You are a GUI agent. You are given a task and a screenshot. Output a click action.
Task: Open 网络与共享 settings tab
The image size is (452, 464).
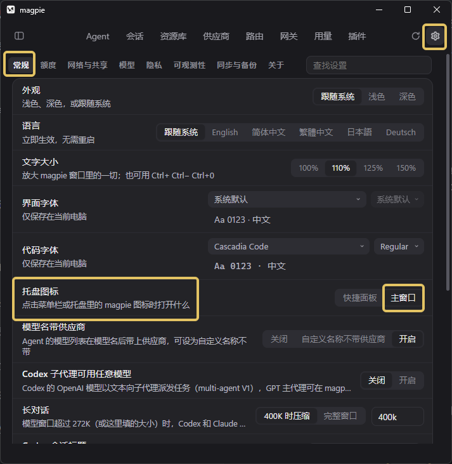pos(87,65)
